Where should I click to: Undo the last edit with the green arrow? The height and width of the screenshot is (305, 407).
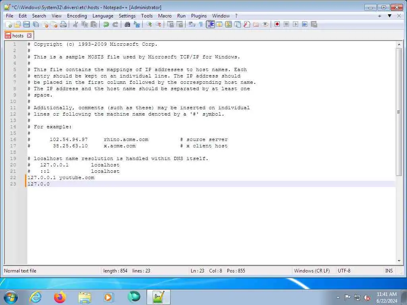point(106,24)
